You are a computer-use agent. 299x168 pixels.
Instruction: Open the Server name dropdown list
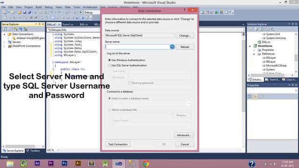[172, 47]
